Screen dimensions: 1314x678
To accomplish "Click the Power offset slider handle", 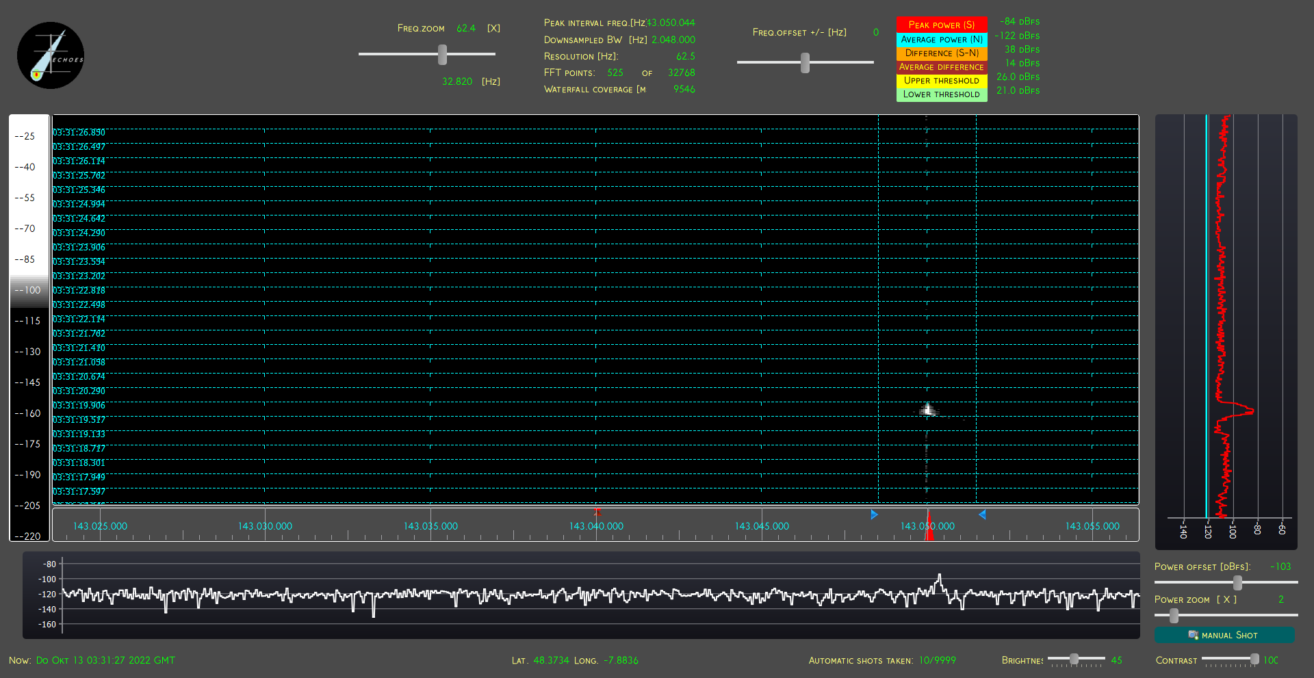I will pyautogui.click(x=1237, y=583).
